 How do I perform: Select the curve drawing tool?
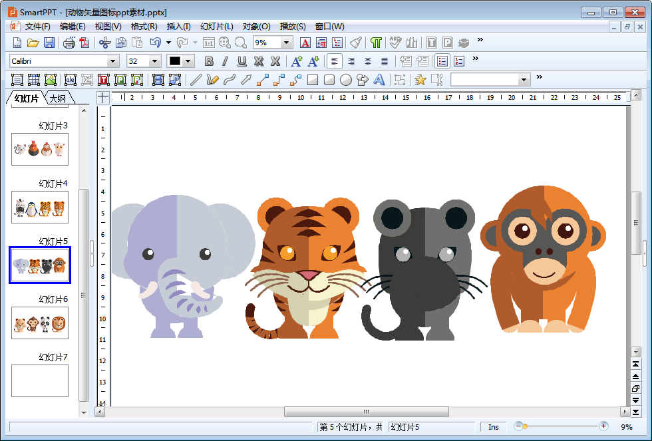[x=229, y=79]
